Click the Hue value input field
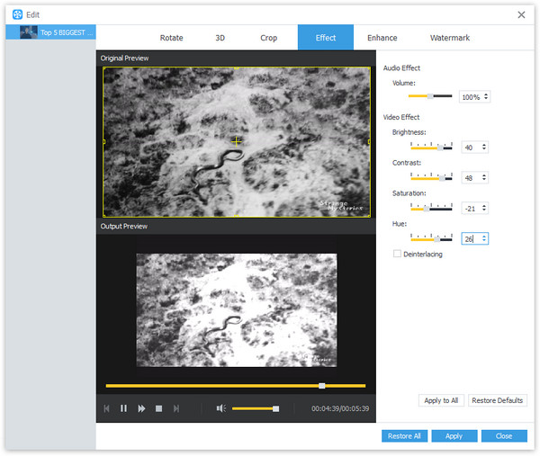 [470, 238]
